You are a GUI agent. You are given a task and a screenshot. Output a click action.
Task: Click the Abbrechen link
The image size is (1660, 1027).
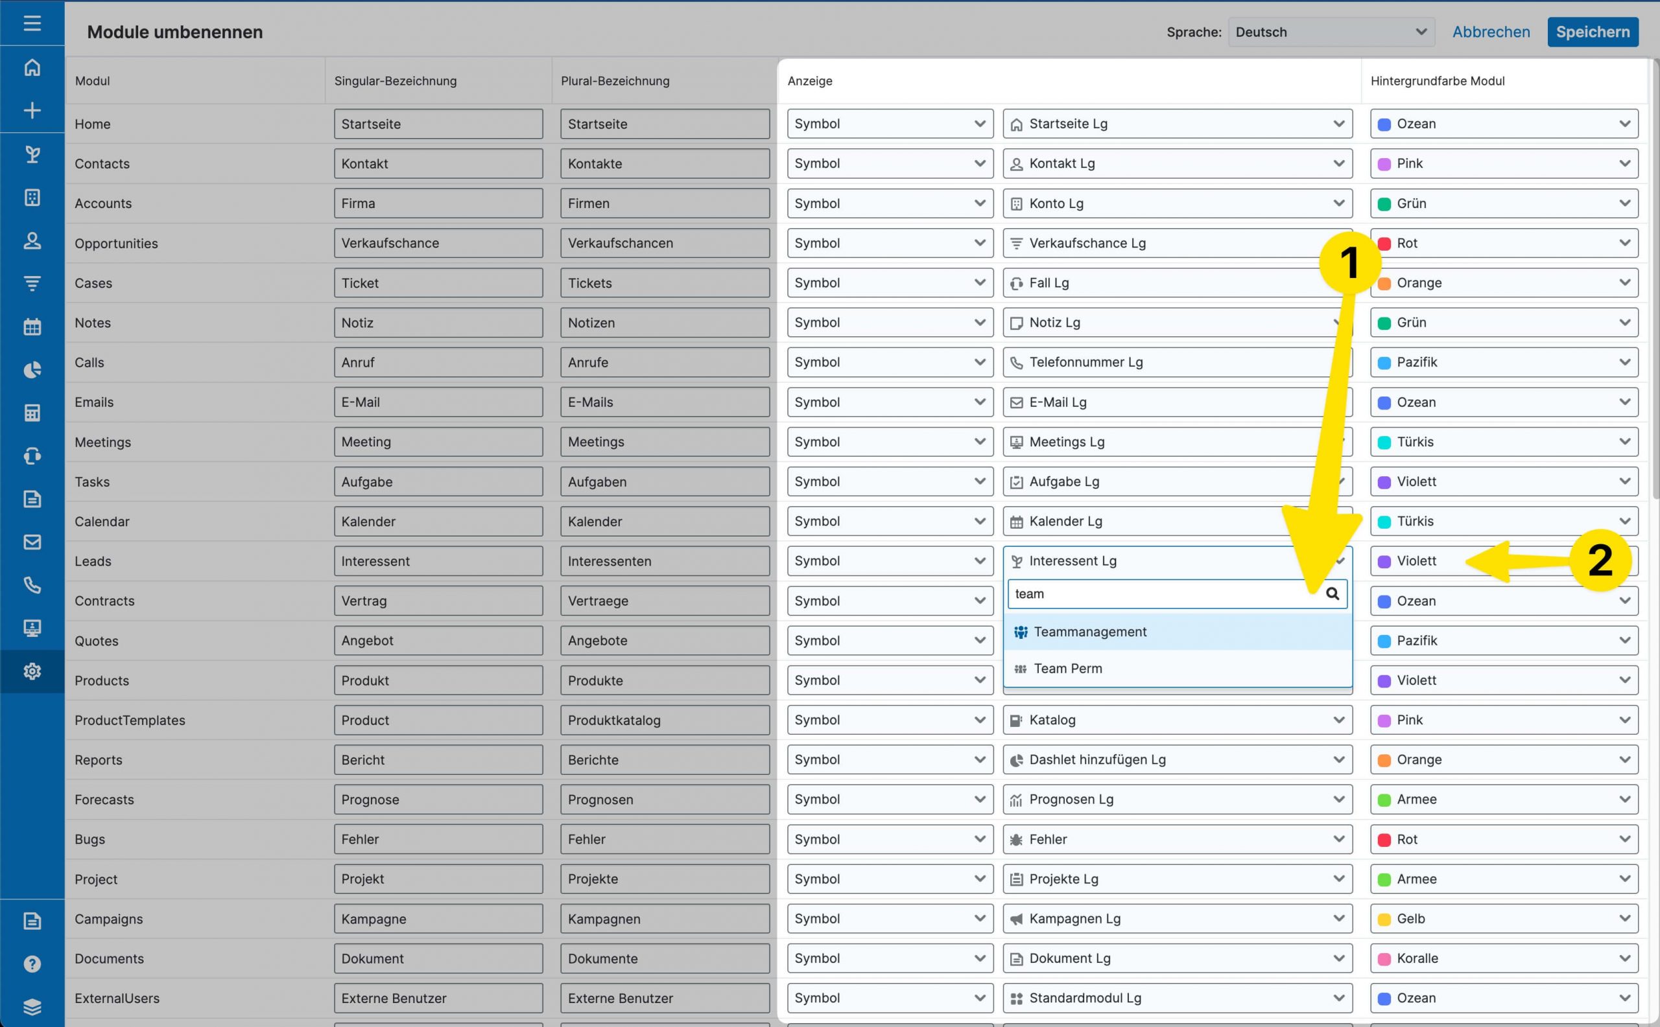pyautogui.click(x=1491, y=32)
